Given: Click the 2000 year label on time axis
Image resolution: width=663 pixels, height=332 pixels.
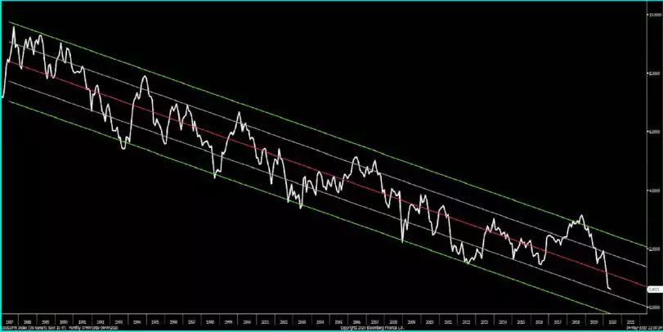Looking at the screenshot, I should coord(247,322).
